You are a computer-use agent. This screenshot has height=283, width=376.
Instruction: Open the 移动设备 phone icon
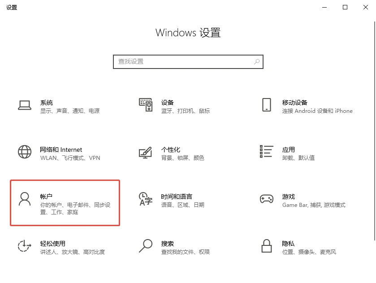pos(266,105)
